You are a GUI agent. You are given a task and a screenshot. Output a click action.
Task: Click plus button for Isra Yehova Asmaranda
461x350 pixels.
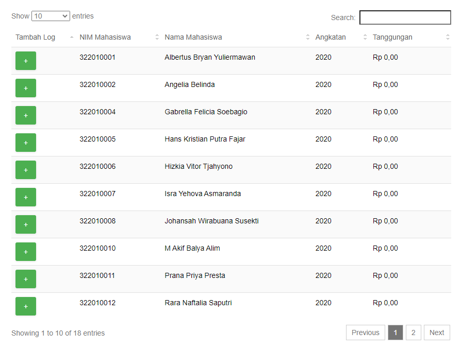click(x=26, y=197)
